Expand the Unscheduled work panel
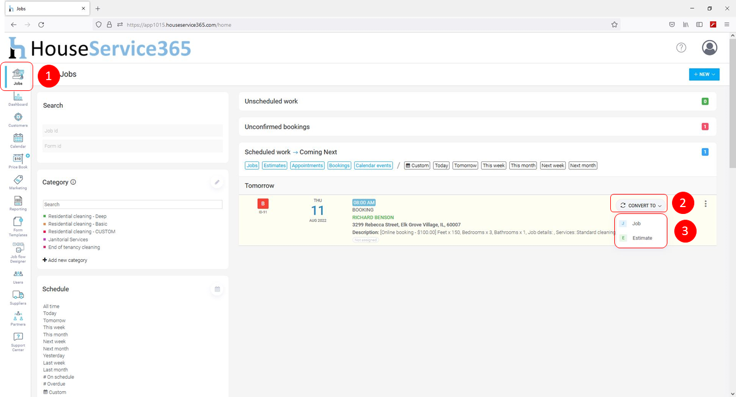 [477, 101]
